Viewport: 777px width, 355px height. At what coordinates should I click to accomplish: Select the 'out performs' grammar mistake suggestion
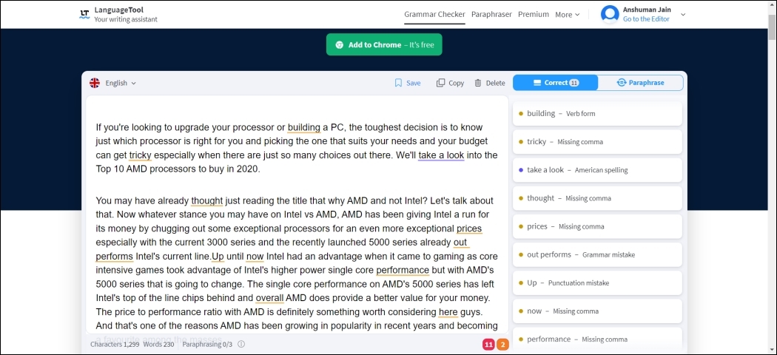[596, 254]
